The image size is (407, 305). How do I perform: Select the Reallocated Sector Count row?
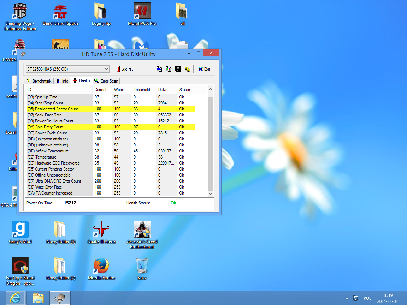(111, 109)
